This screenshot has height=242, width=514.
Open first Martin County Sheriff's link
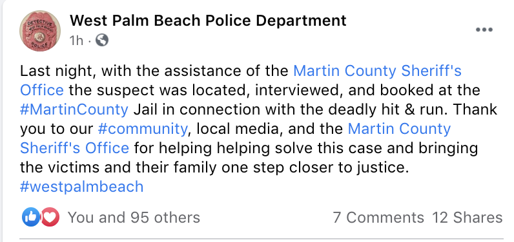[377, 71]
